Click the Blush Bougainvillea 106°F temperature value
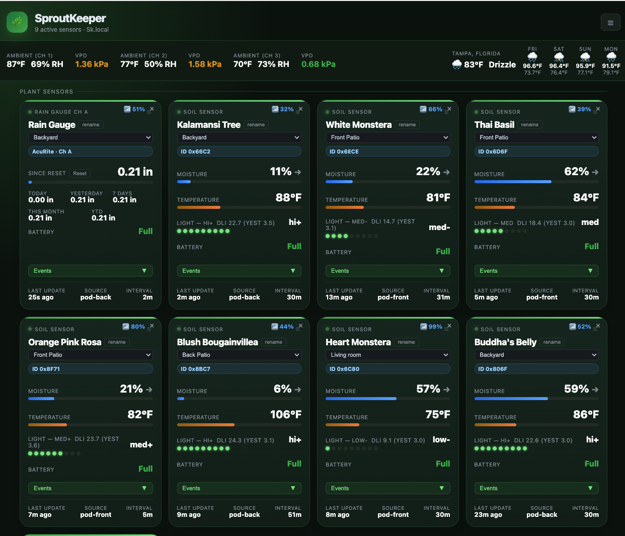 [286, 415]
